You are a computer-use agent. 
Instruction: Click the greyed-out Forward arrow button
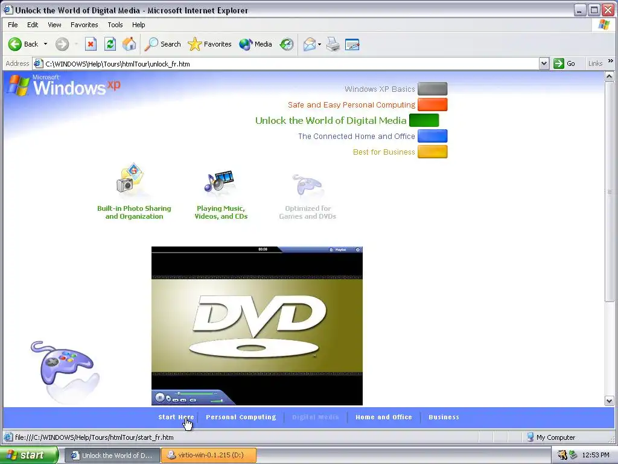coord(62,44)
